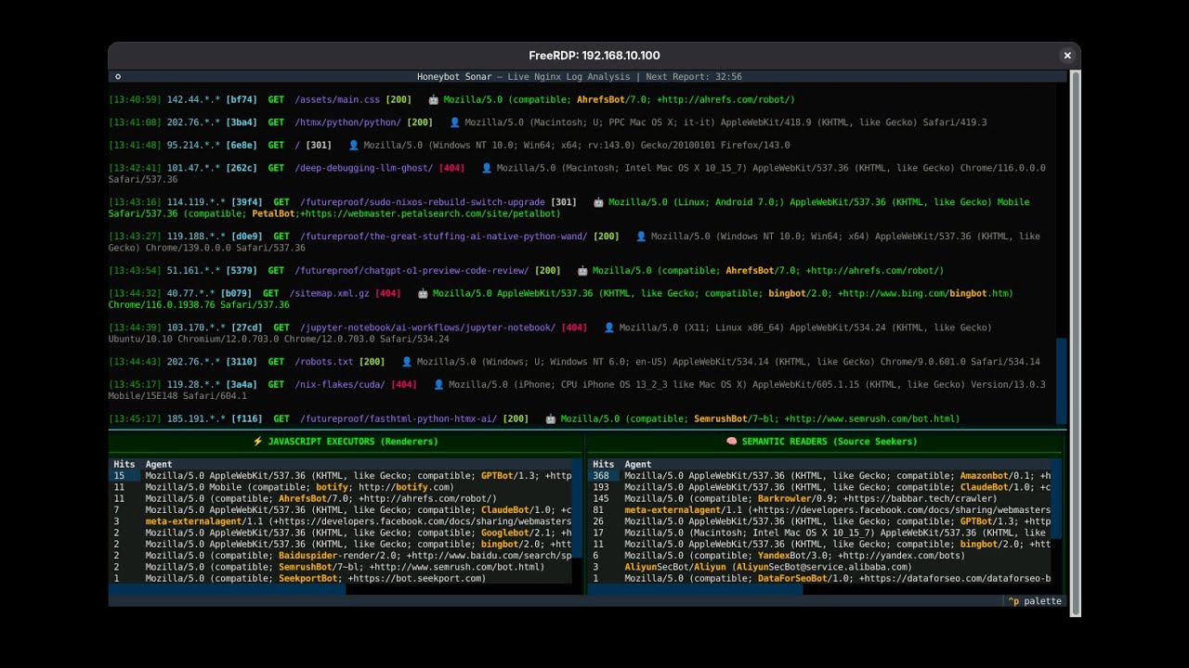Click the robot icon in the 13:43:54 AhrefsBot entry
The height and width of the screenshot is (668, 1189).
coord(582,271)
